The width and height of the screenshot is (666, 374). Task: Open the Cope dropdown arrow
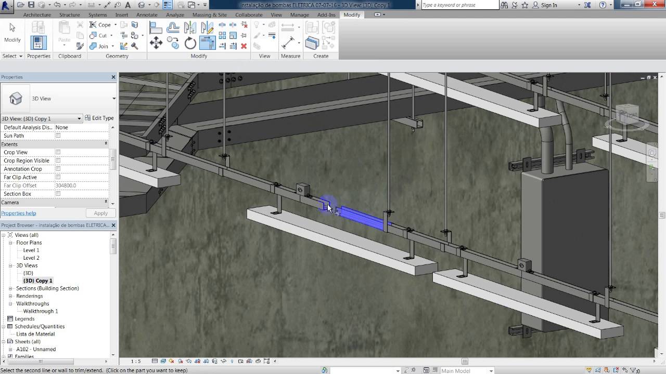click(115, 25)
